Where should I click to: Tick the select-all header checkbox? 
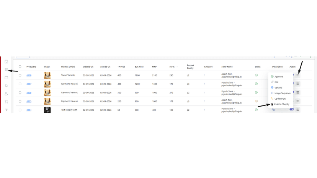[x=20, y=66]
